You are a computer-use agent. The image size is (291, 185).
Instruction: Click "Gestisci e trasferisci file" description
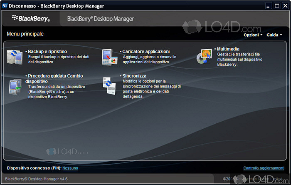click(x=239, y=59)
